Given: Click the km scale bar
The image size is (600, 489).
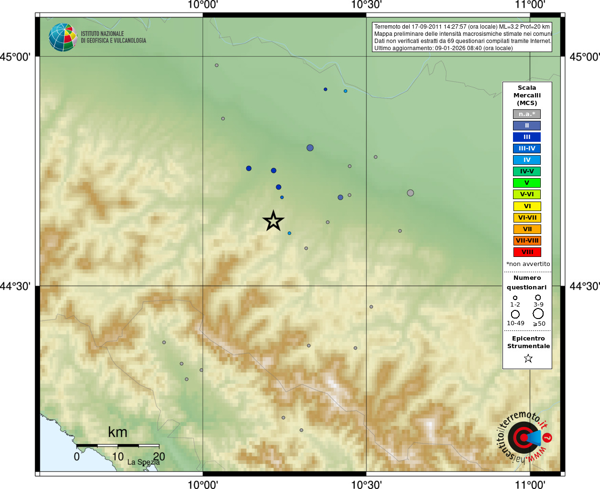Looking at the screenshot, I should 118,446.
